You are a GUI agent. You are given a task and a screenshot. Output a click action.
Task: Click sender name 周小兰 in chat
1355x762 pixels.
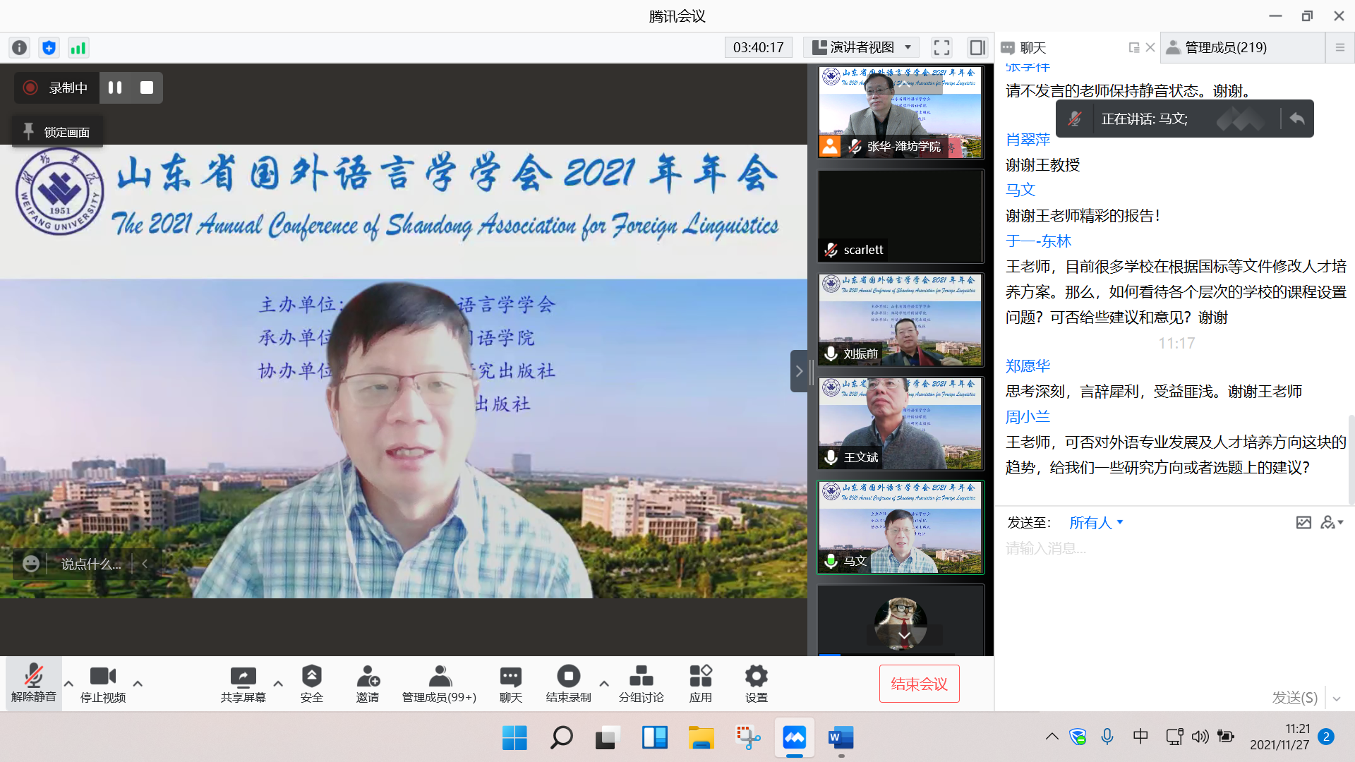pyautogui.click(x=1028, y=416)
